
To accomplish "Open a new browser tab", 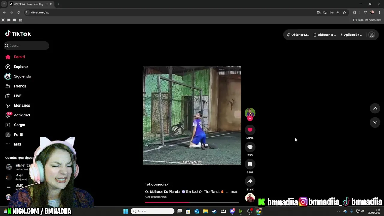I will 58,4.
